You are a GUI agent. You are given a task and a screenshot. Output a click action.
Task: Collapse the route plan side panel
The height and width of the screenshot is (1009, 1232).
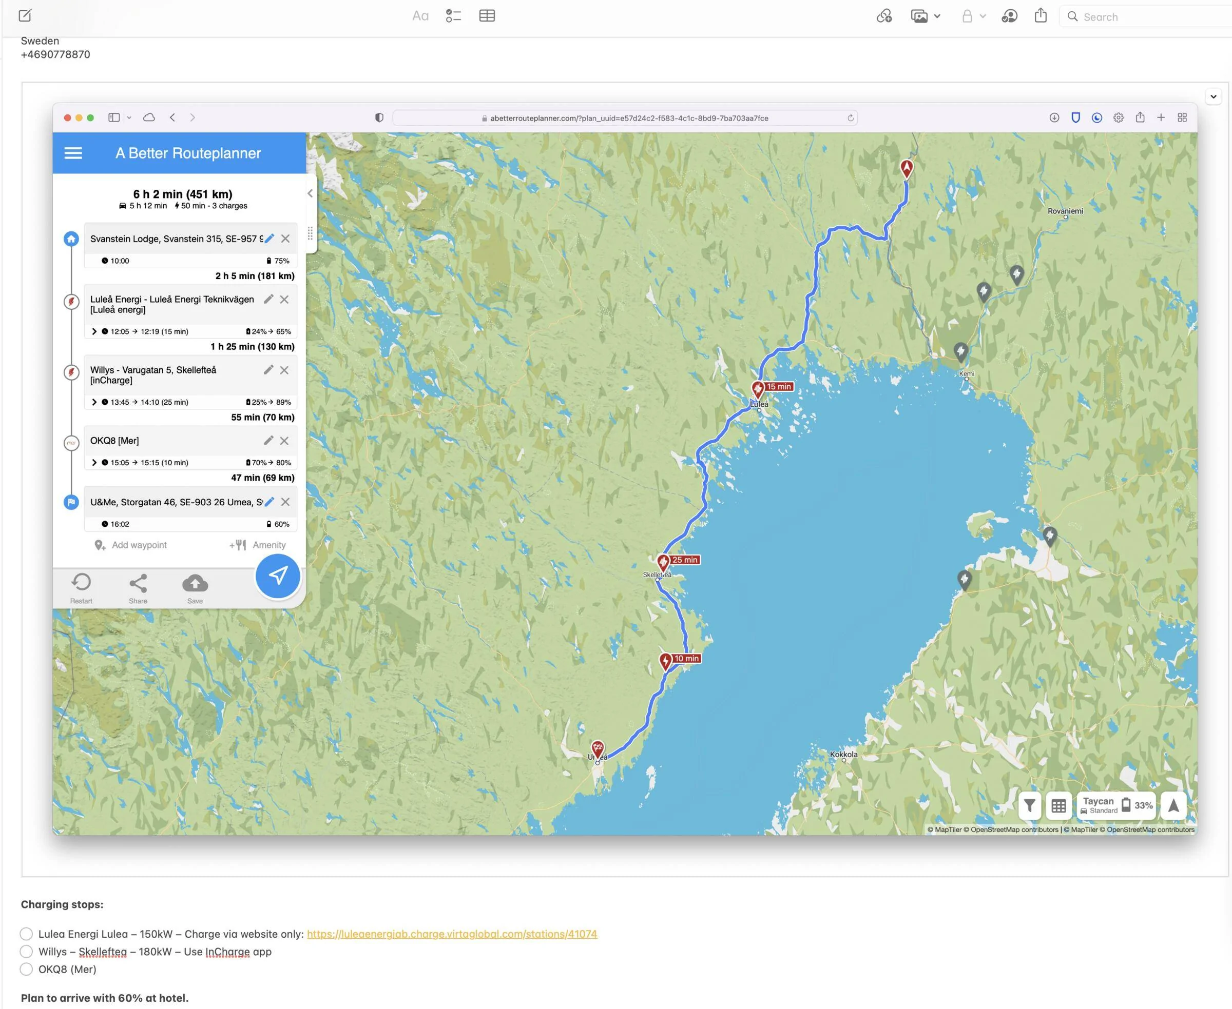310,193
